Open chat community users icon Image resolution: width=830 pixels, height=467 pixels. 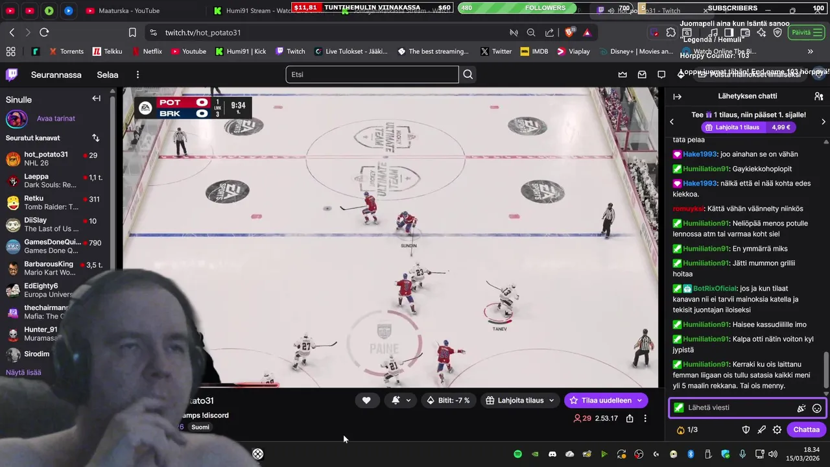click(818, 97)
